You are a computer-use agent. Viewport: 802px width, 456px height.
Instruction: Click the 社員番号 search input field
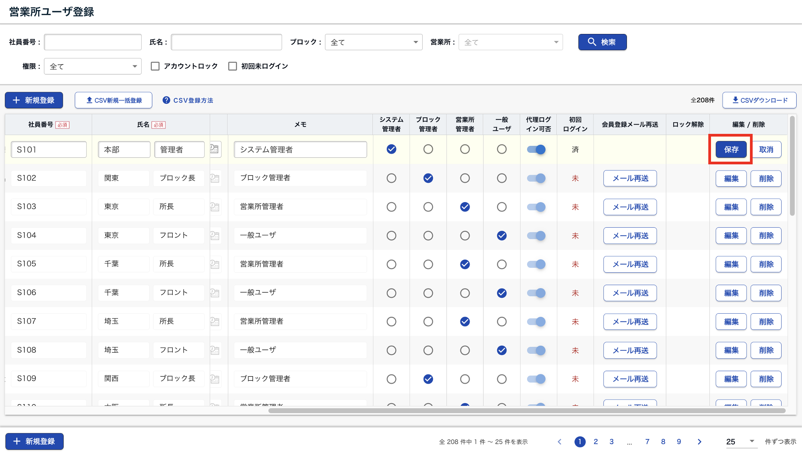tap(93, 42)
